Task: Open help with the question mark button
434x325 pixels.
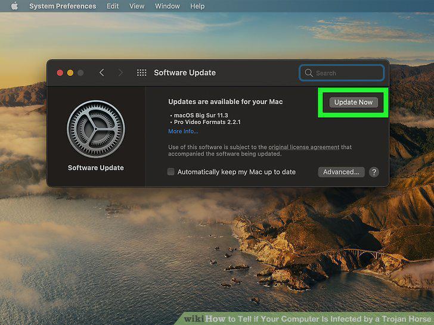Action: point(374,172)
